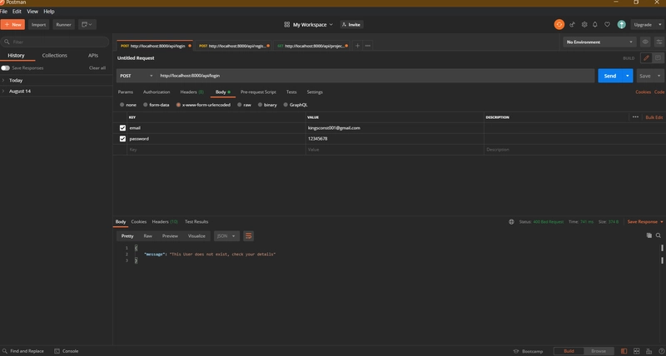The image size is (666, 356).
Task: Click the request URL field
Action: (375, 76)
